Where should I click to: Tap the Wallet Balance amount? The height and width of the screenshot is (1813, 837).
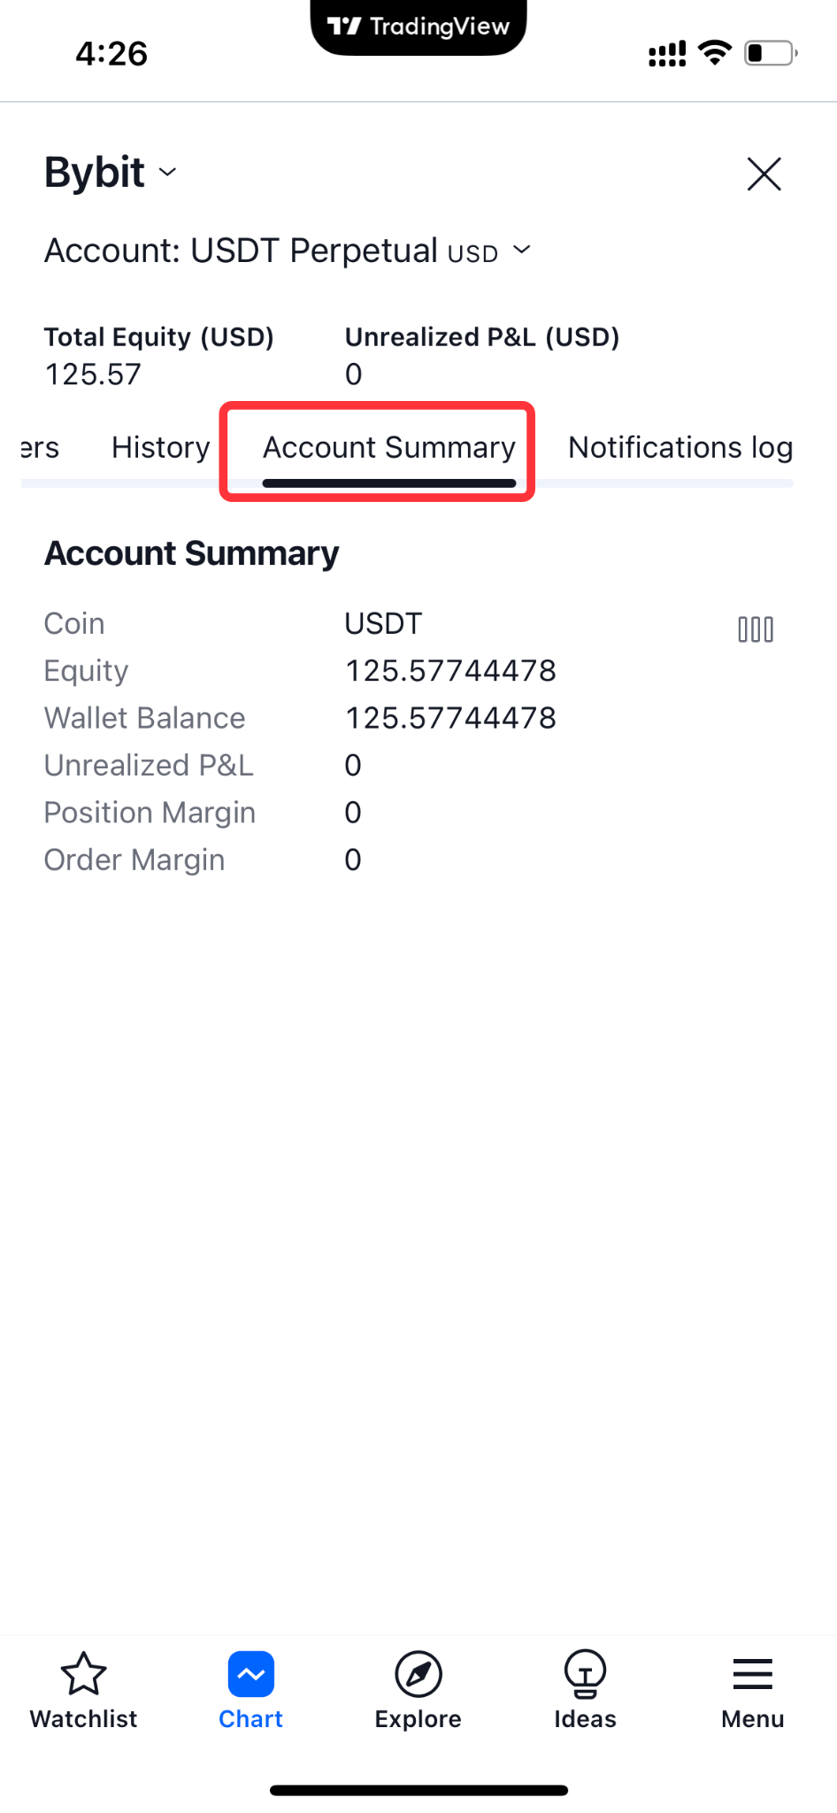click(x=450, y=718)
